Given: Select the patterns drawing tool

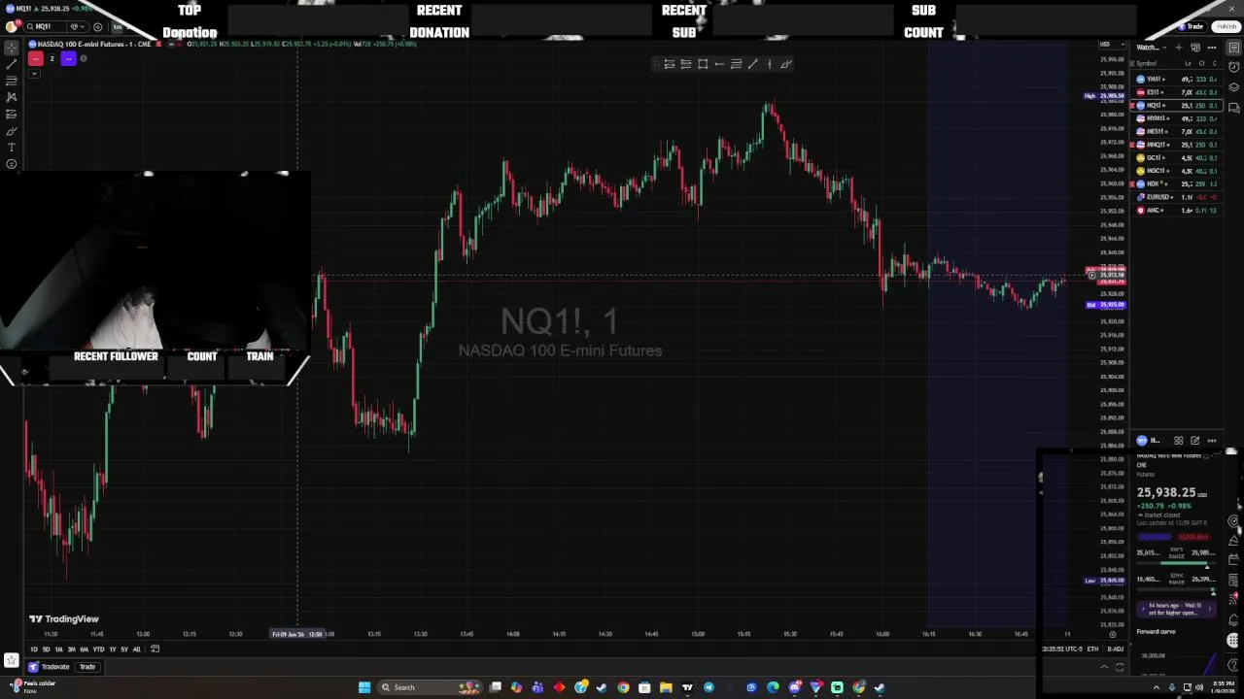Looking at the screenshot, I should [11, 97].
